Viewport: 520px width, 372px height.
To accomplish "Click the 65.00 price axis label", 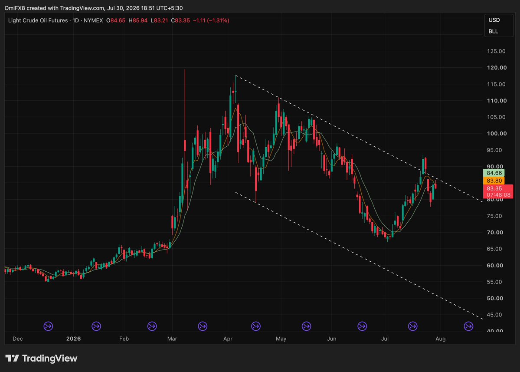I will pos(494,249).
